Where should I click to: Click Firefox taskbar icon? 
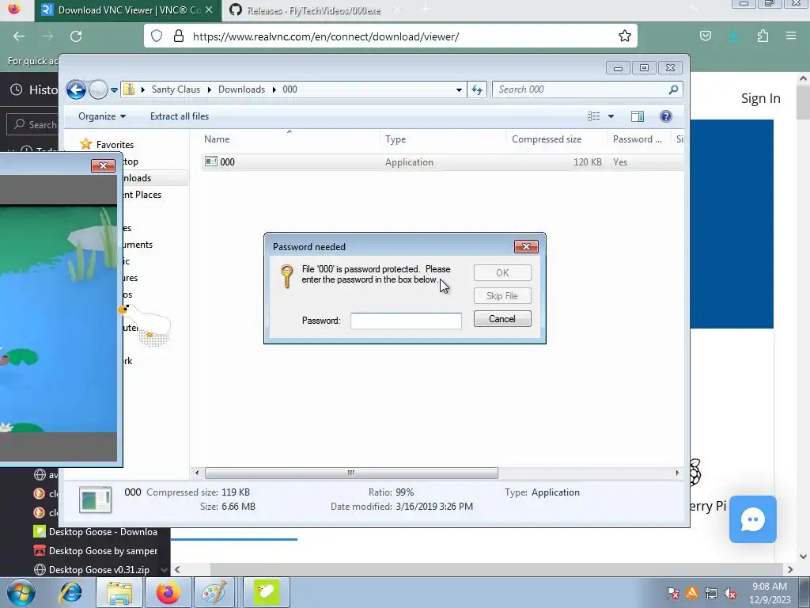pos(168,592)
